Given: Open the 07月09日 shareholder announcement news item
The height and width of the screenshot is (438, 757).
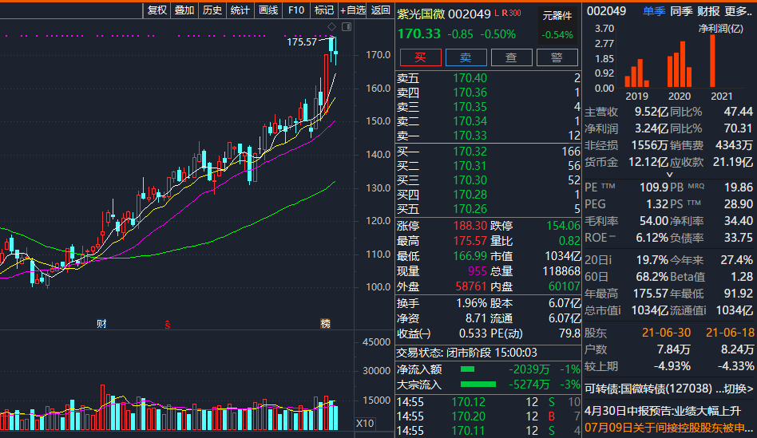Looking at the screenshot, I should click(x=668, y=428).
